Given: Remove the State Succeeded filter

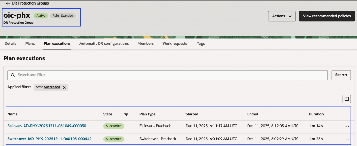Looking at the screenshot, I should pyautogui.click(x=64, y=87).
